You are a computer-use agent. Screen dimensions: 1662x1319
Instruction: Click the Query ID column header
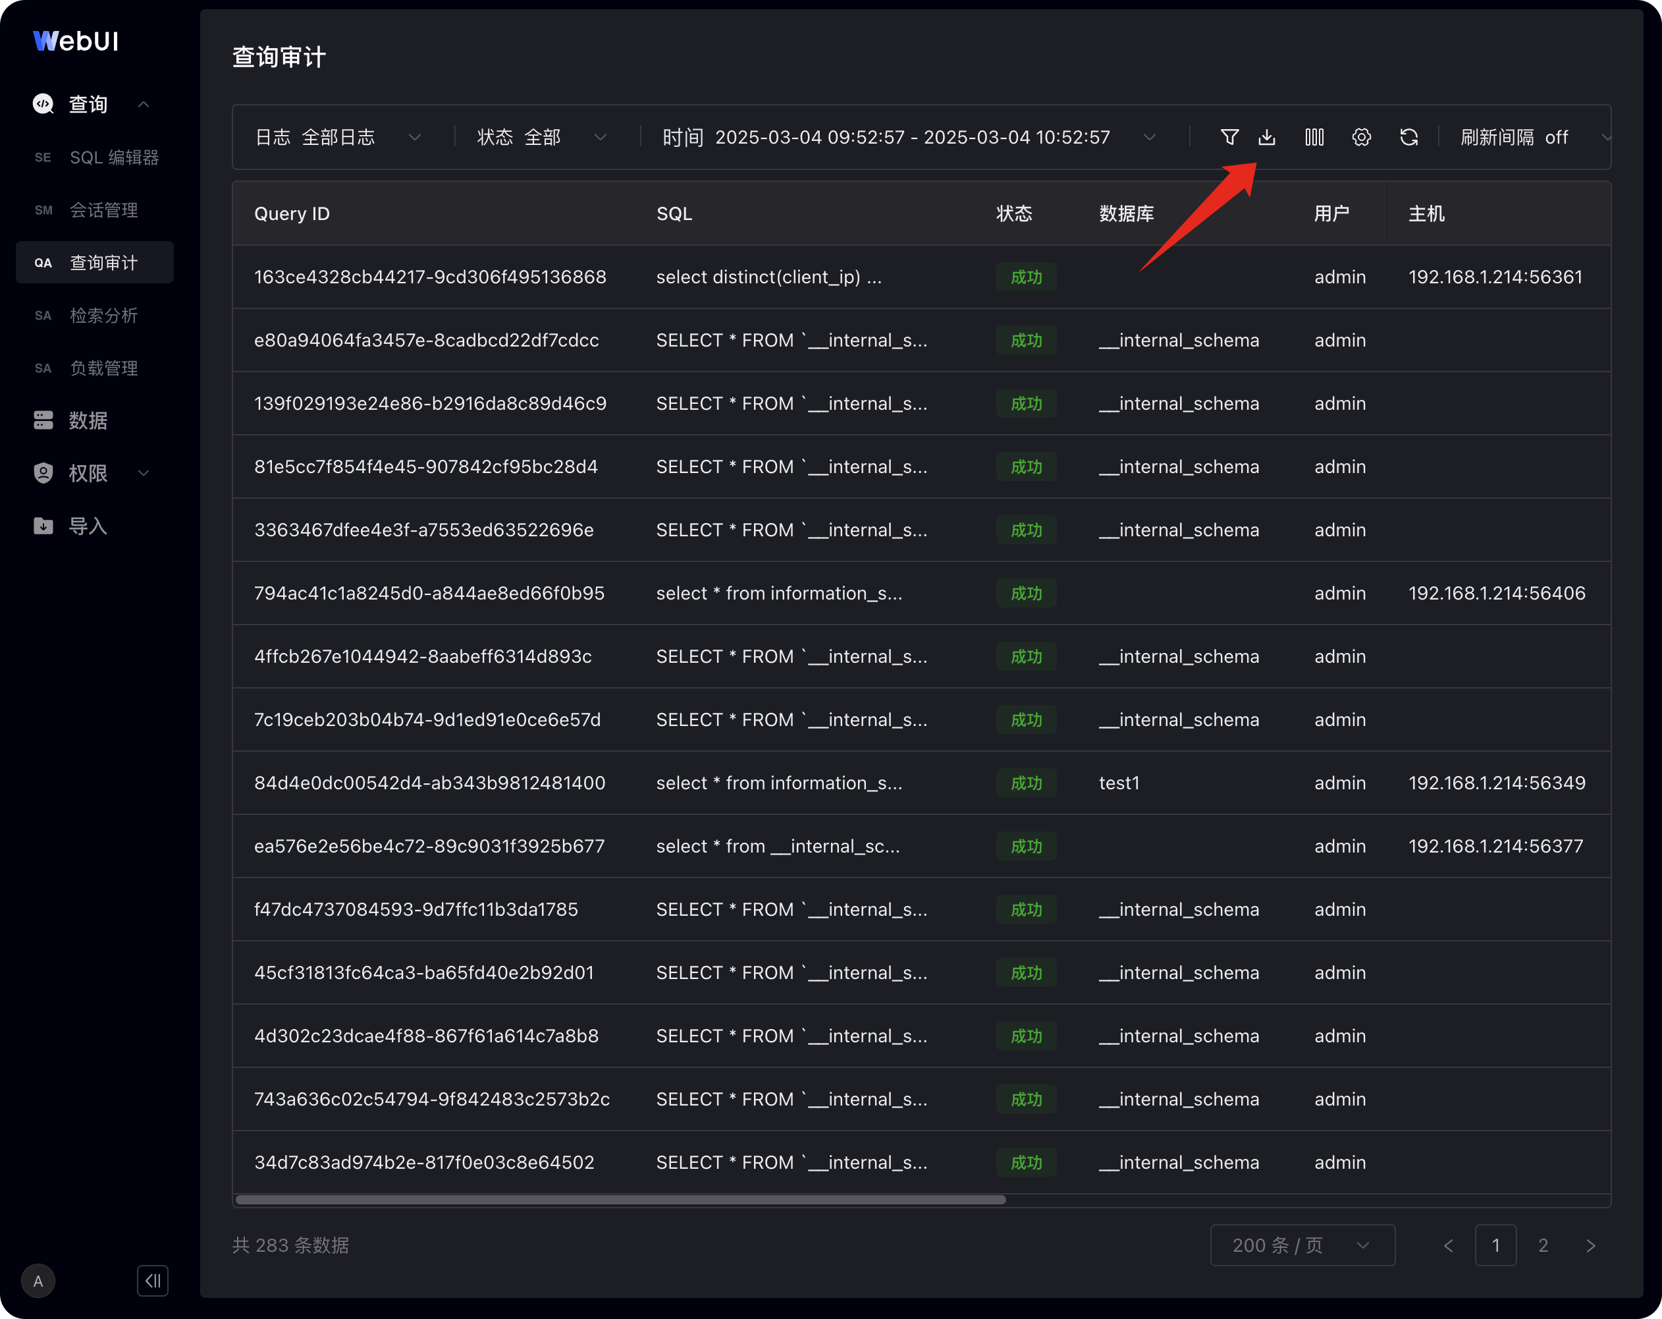pyautogui.click(x=292, y=213)
